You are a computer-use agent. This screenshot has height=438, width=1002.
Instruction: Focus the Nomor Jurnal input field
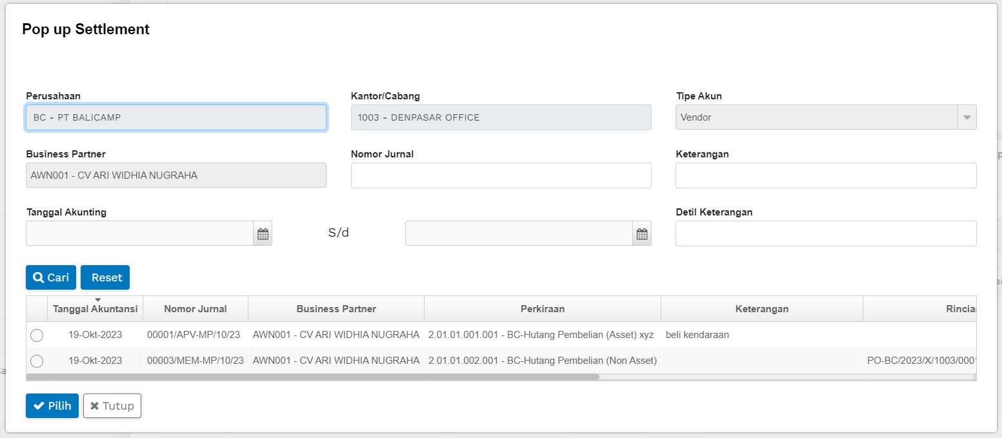[x=501, y=175]
